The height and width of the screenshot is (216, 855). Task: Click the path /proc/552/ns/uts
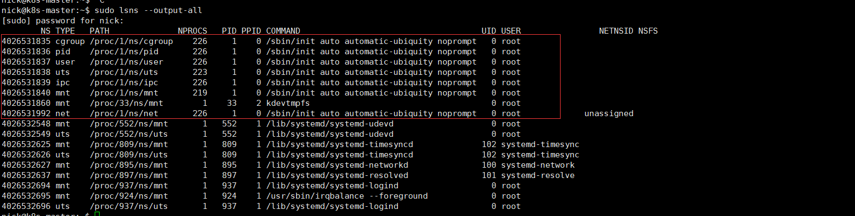coord(129,134)
